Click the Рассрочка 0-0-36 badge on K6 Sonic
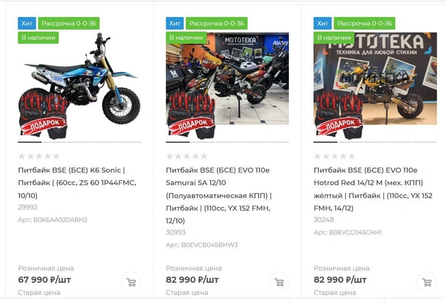The width and height of the screenshot is (446, 303). pos(69,23)
